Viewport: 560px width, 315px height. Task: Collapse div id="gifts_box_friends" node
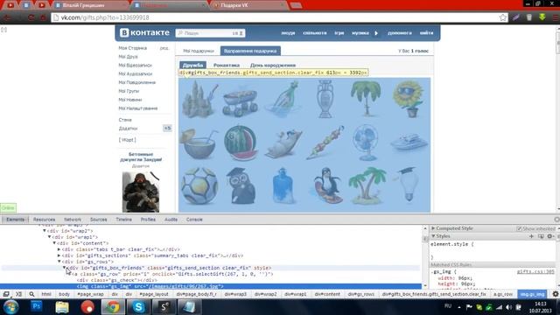(65, 268)
